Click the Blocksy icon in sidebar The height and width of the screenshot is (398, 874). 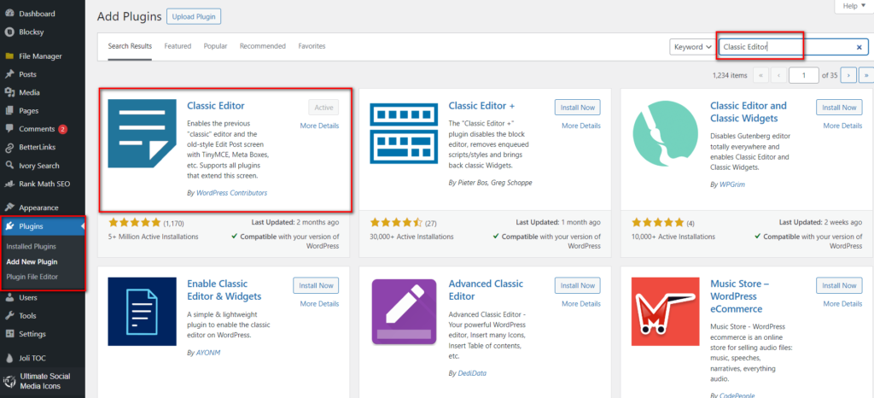coord(9,32)
